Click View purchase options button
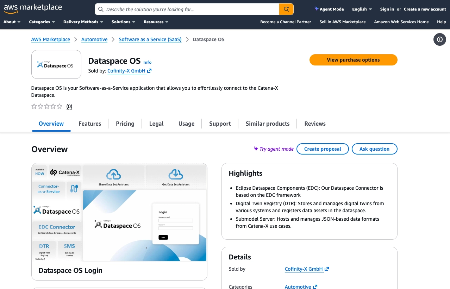 tap(353, 60)
